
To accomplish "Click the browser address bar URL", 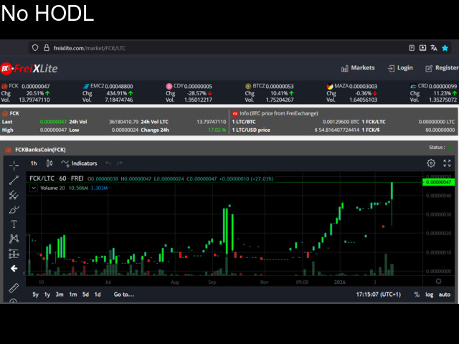I will pyautogui.click(x=90, y=48).
